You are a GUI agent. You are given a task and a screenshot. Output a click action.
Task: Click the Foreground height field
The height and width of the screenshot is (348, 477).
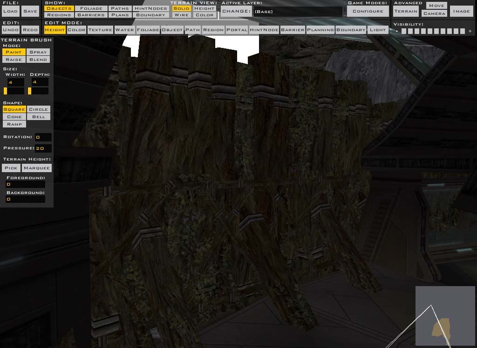25,184
